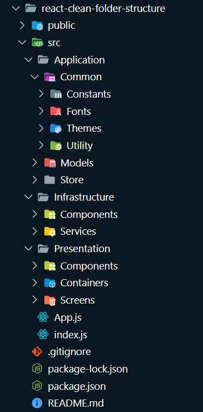Screen dimensions: 203x412
Task: Click the red Models folder icon
Action: click(x=50, y=163)
